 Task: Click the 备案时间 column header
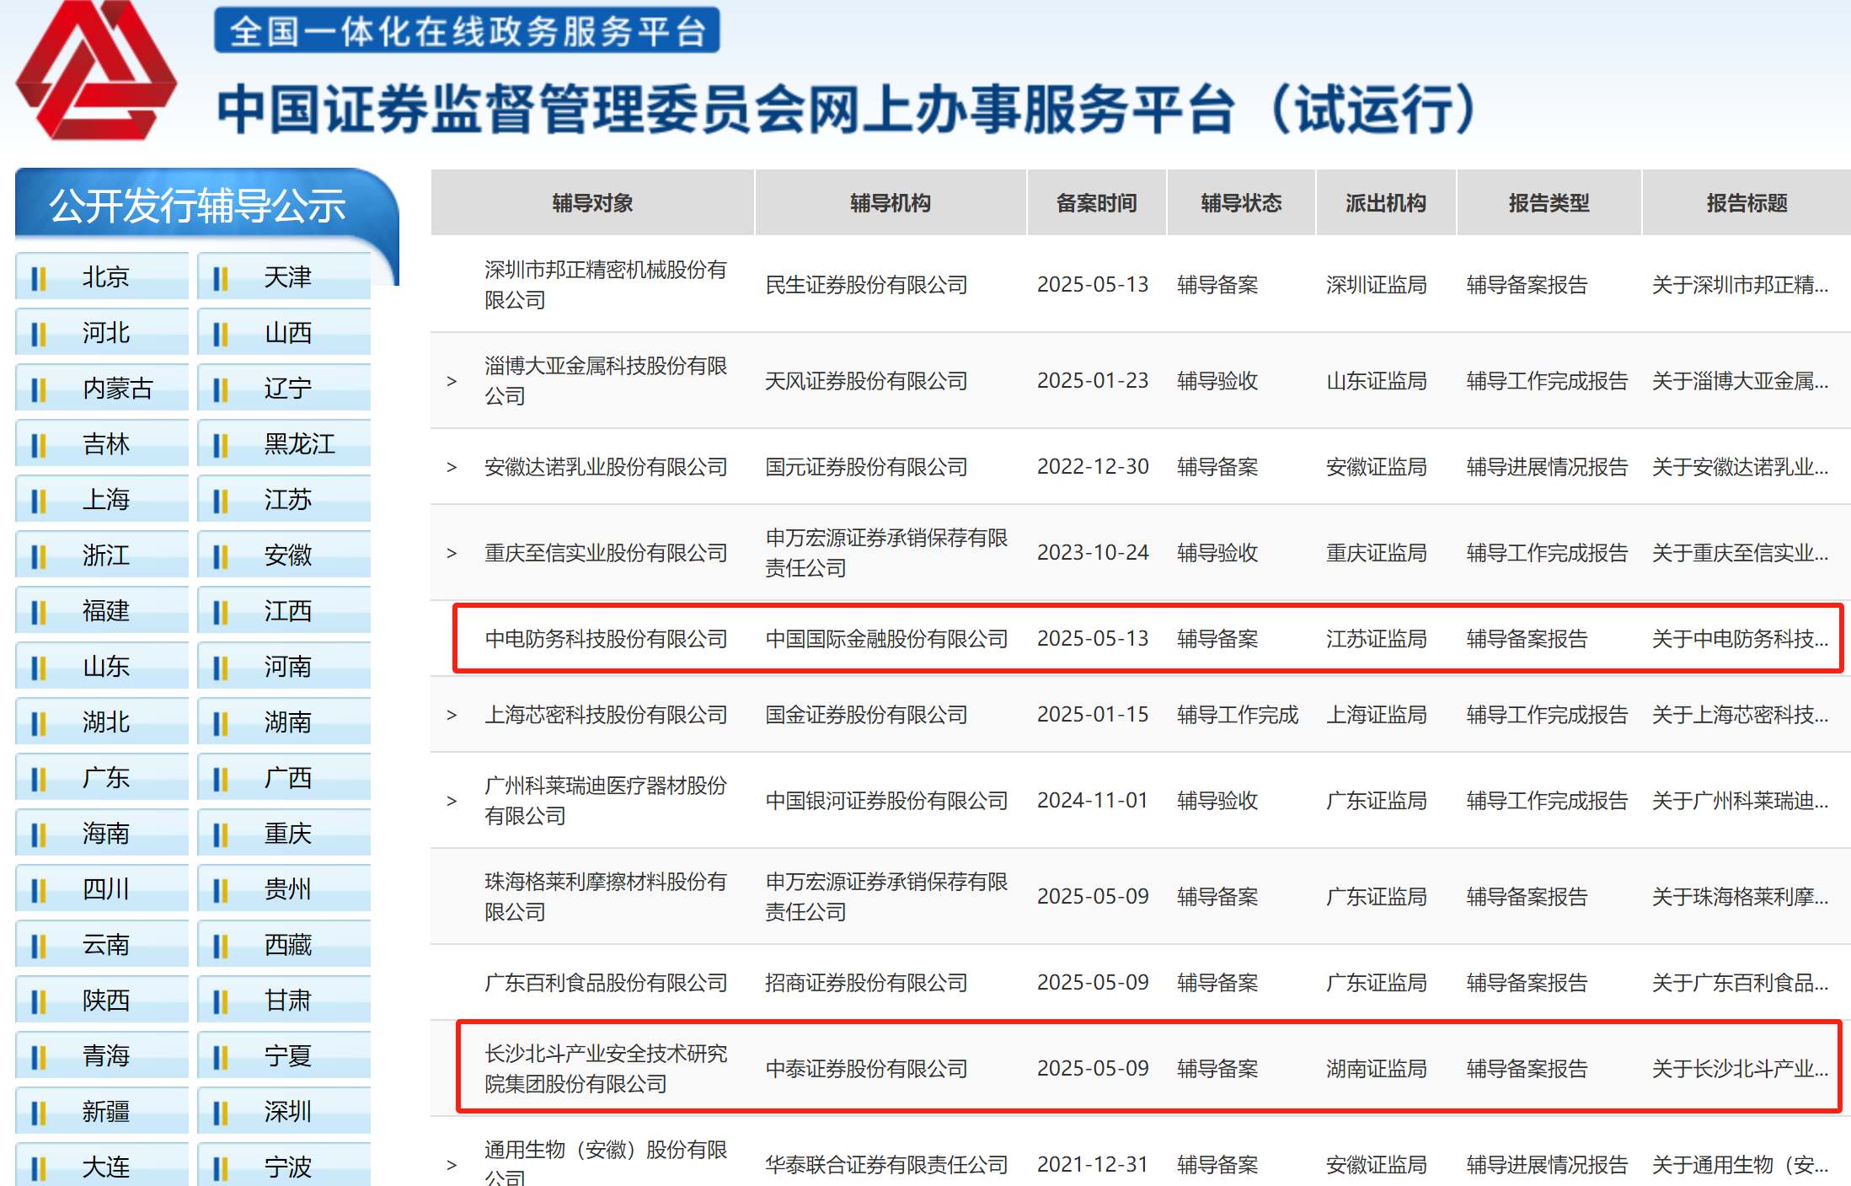pos(1096,202)
